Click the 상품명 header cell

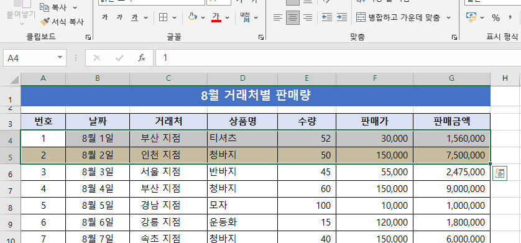242,122
